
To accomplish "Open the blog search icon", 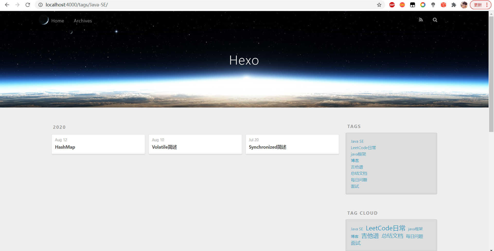I will tap(435, 20).
